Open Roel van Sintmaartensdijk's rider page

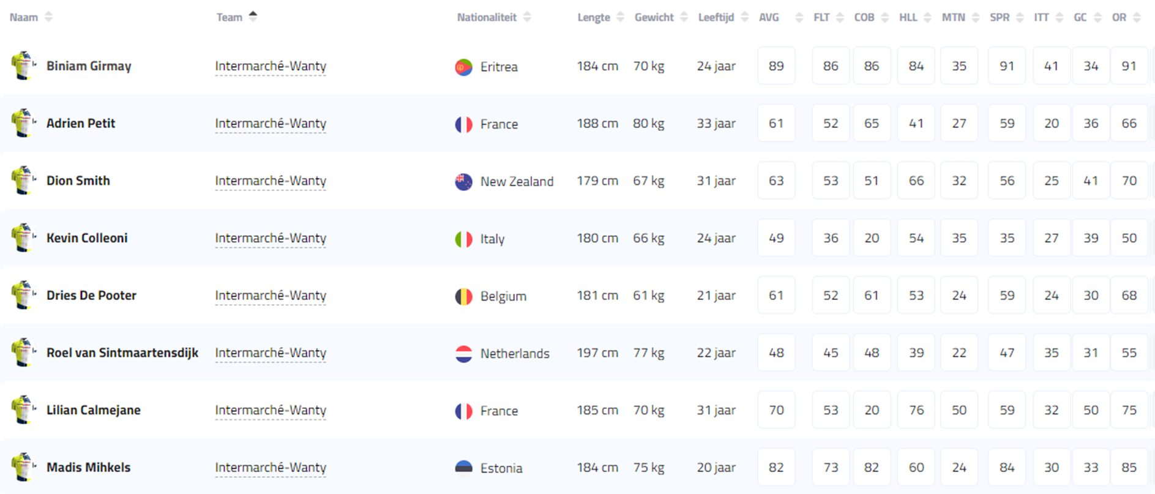coord(122,353)
